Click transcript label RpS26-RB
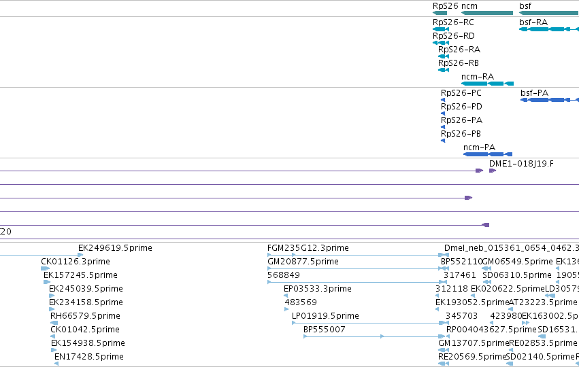Screen dimensions: 579x367 (x=459, y=63)
